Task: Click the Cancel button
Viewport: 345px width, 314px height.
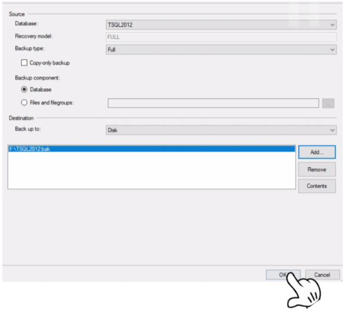Action: (323, 275)
